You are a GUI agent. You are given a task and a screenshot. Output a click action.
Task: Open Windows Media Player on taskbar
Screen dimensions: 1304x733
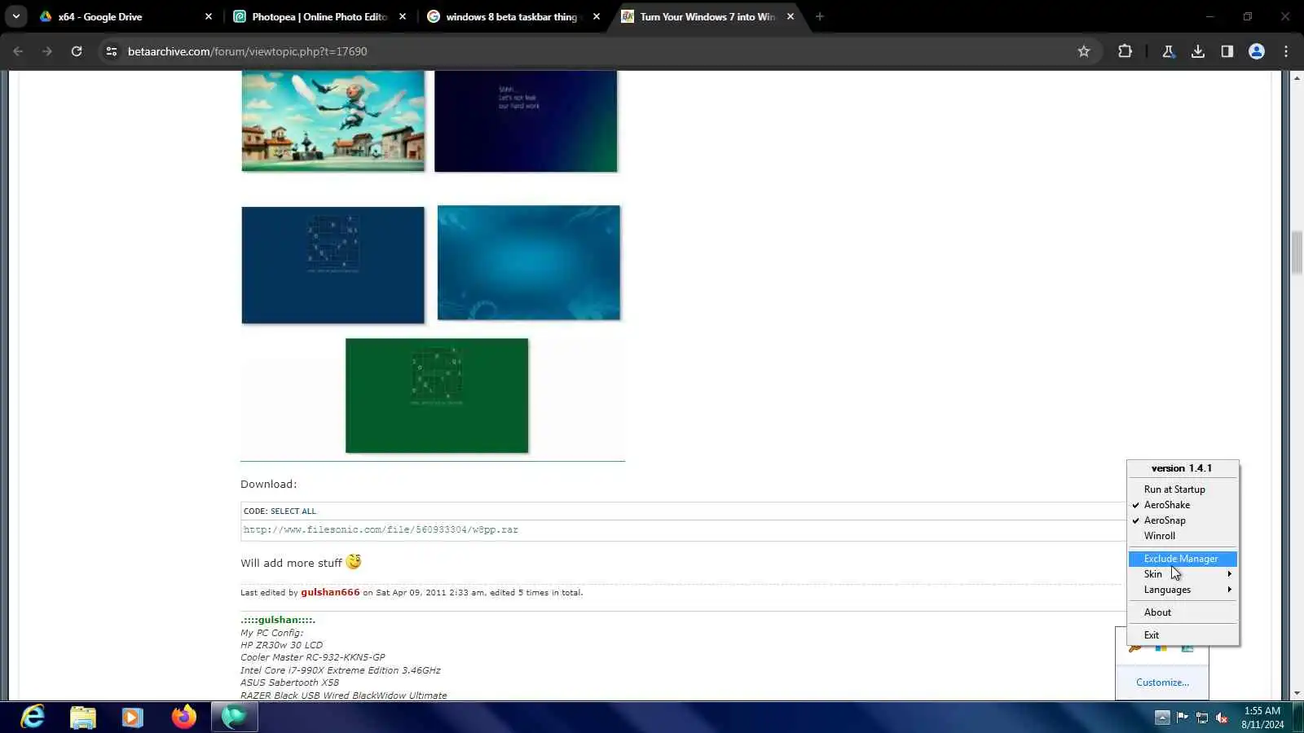pyautogui.click(x=133, y=717)
